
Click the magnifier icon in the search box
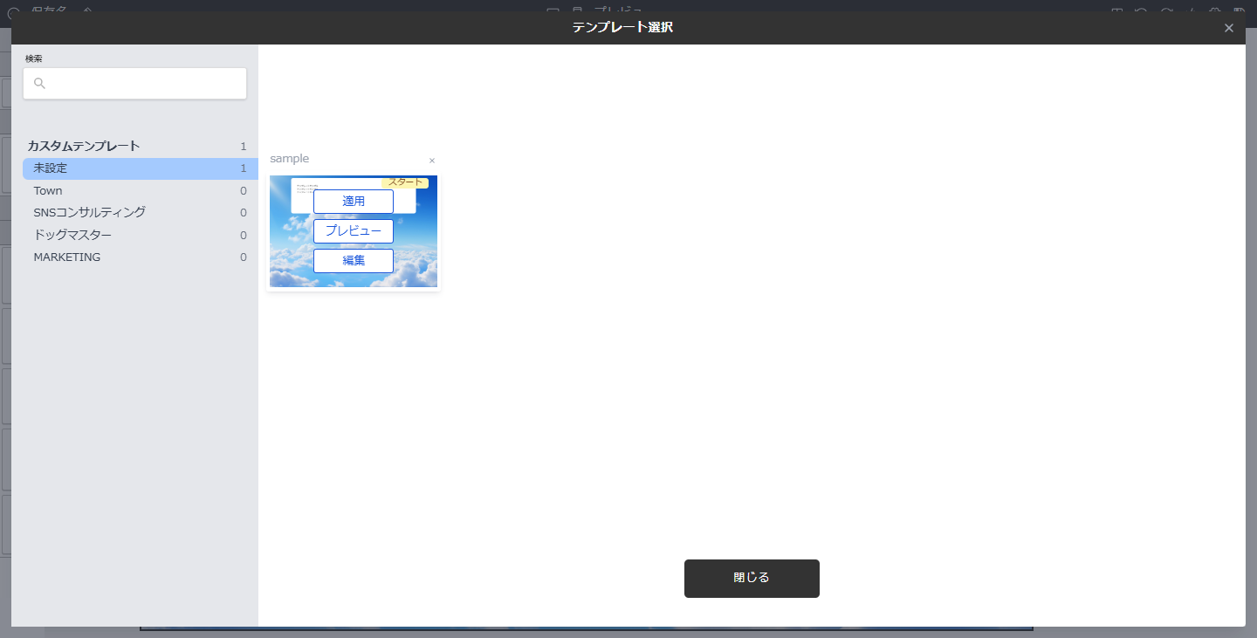(x=39, y=83)
